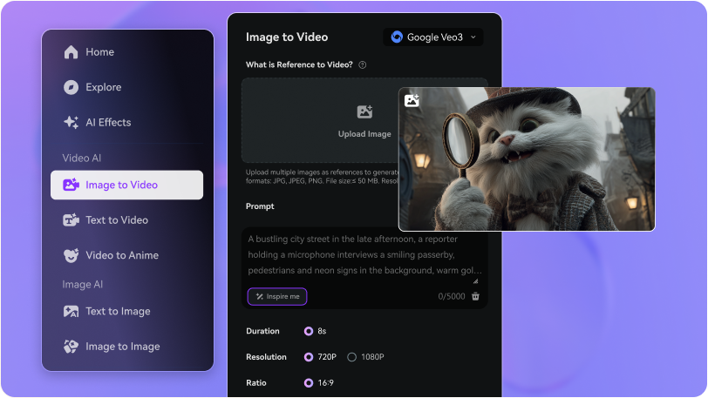Image resolution: width=708 pixels, height=398 pixels.
Task: Clear the prompt with the trash icon
Action: pyautogui.click(x=475, y=296)
